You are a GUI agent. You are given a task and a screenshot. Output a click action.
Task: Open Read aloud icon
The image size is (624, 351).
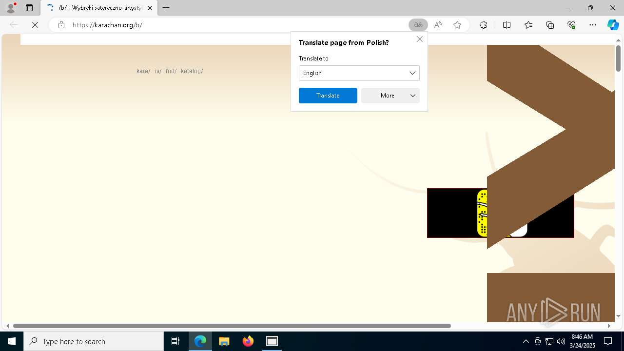point(438,25)
